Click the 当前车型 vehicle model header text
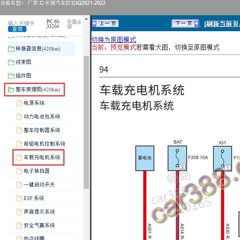This screenshot has width=240, height=240. pyautogui.click(x=53, y=3)
